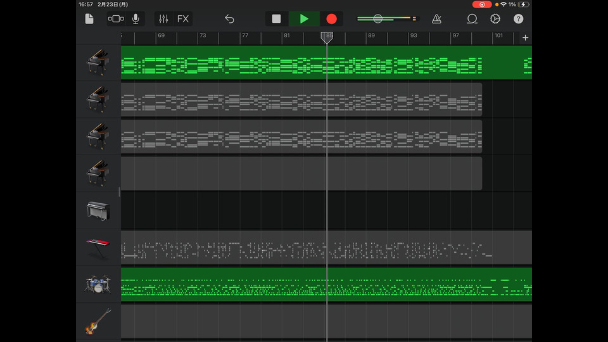This screenshot has width=608, height=342.
Task: Open the My Songs document browser
Action: coord(89,18)
